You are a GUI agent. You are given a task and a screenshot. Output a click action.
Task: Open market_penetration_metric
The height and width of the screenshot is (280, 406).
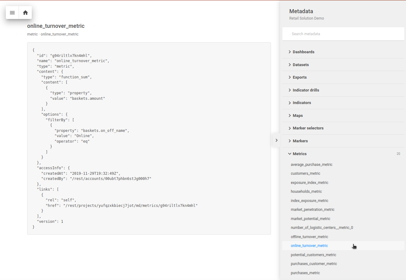click(x=313, y=210)
